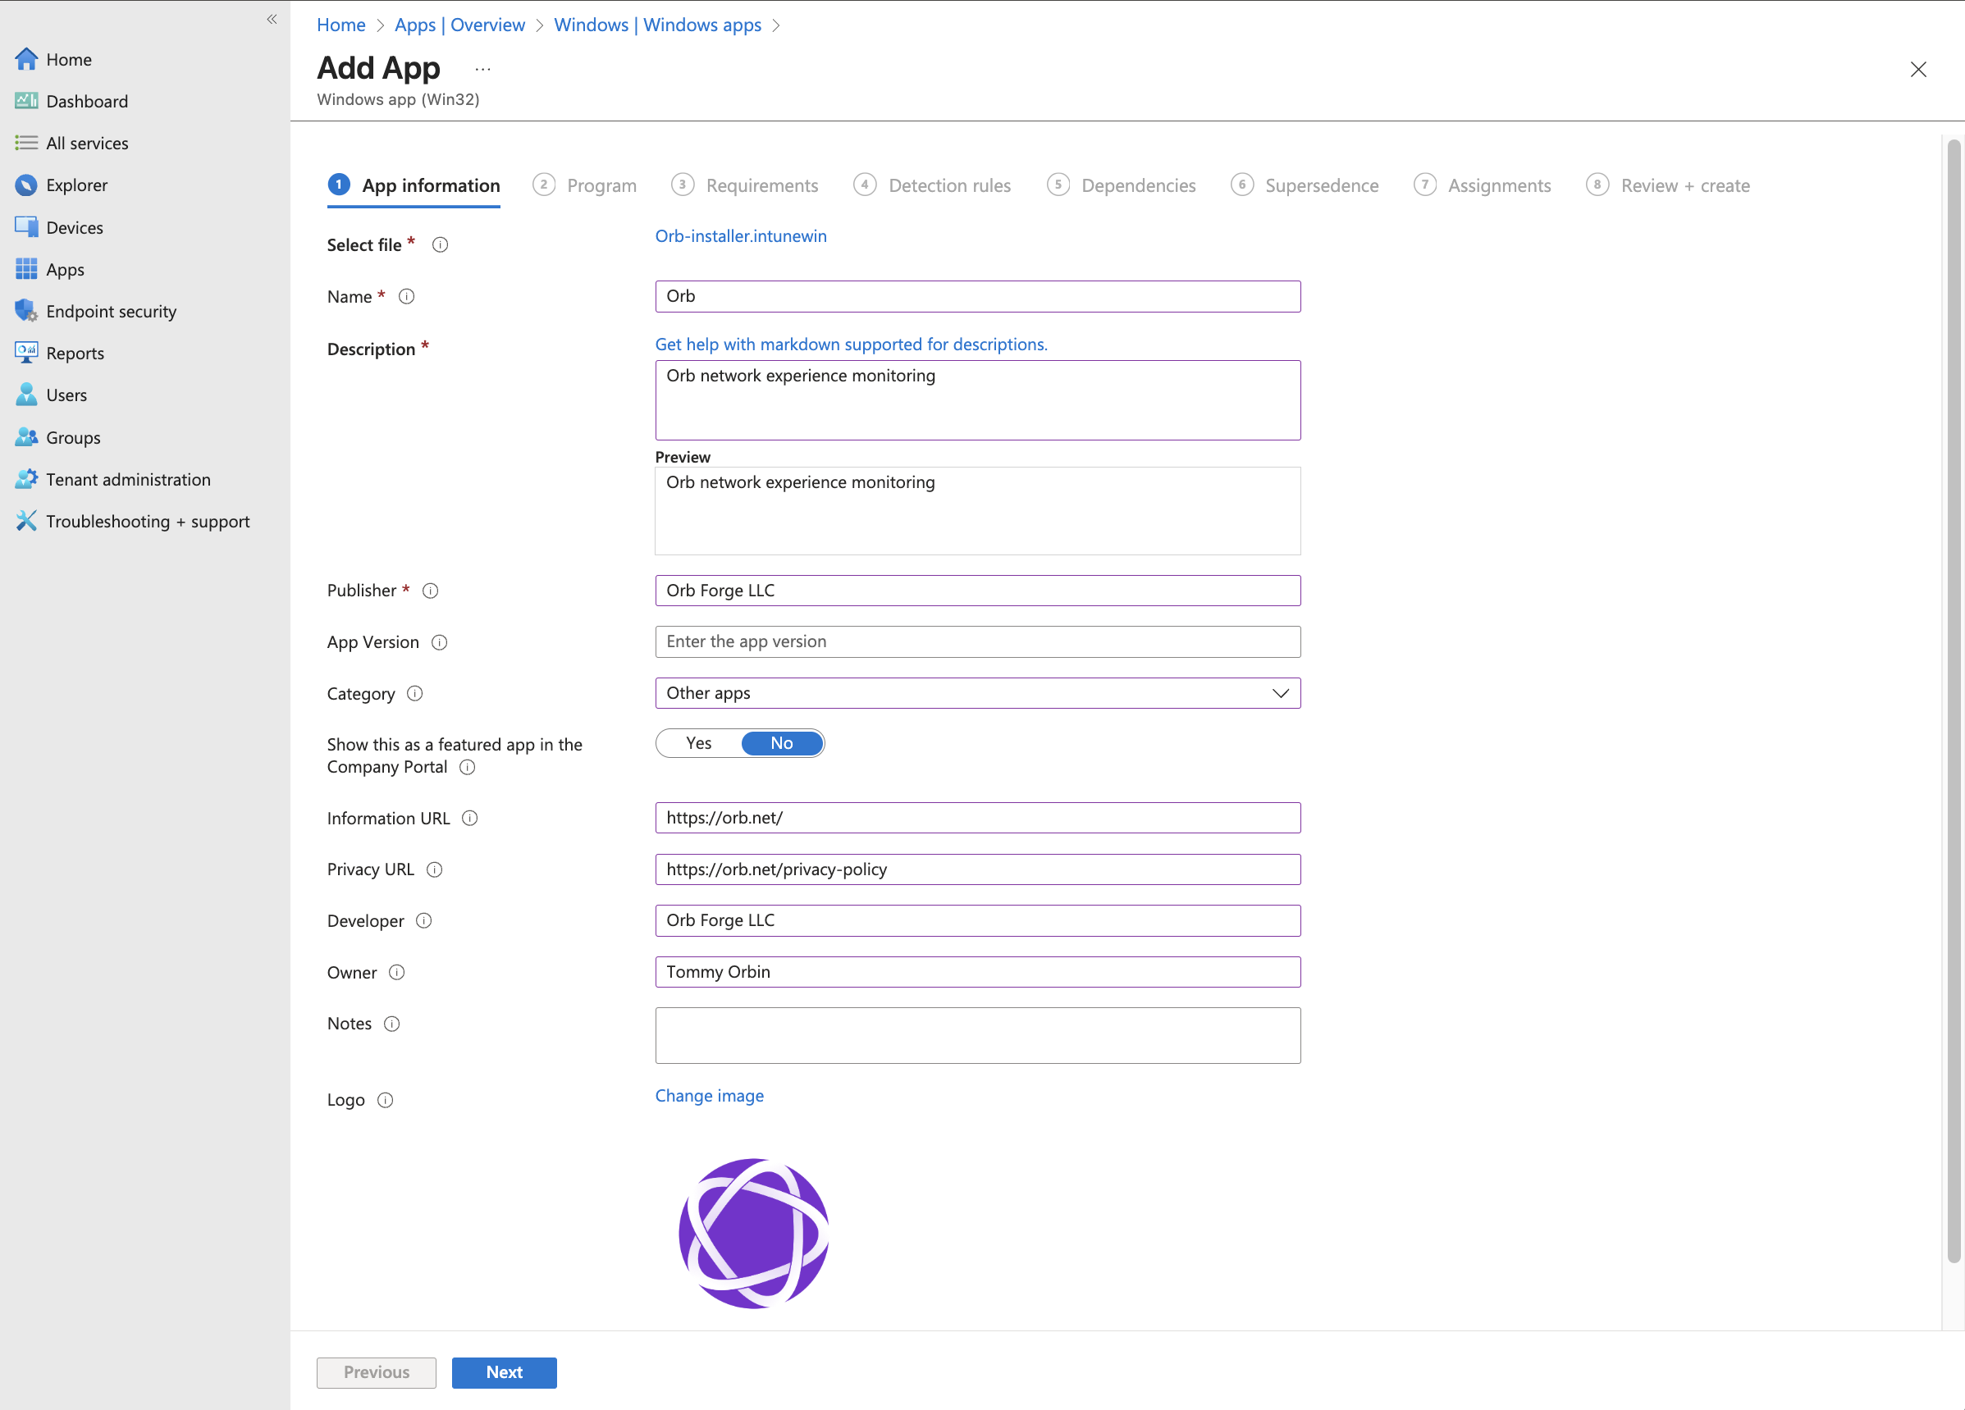The height and width of the screenshot is (1410, 1965).
Task: Open the ellipsis menu beside Add App
Action: 482,69
